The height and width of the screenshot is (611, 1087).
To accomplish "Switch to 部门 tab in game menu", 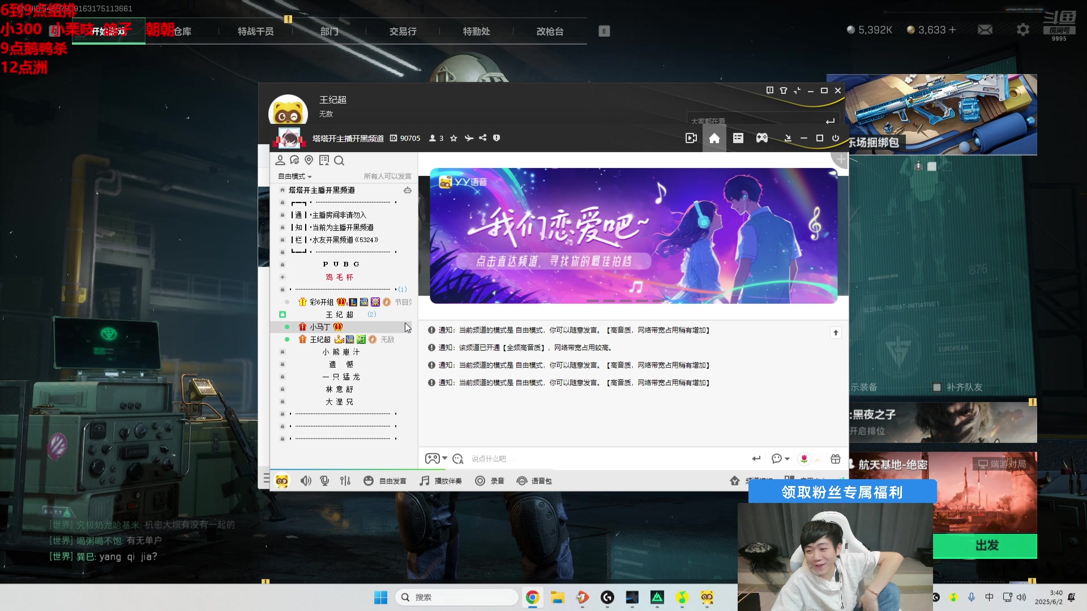I will (329, 32).
